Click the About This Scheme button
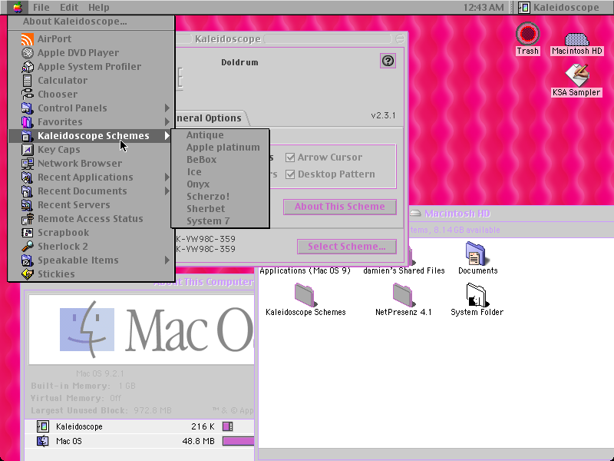This screenshot has width=614, height=461. click(x=340, y=207)
